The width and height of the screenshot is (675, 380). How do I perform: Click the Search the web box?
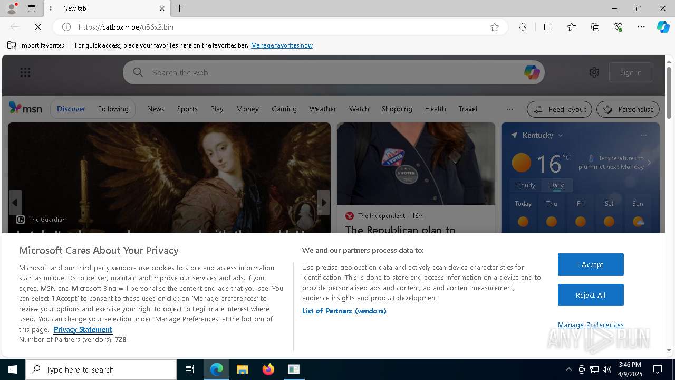coord(333,72)
